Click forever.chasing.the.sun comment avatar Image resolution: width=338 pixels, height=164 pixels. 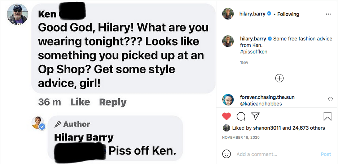pos(228,100)
